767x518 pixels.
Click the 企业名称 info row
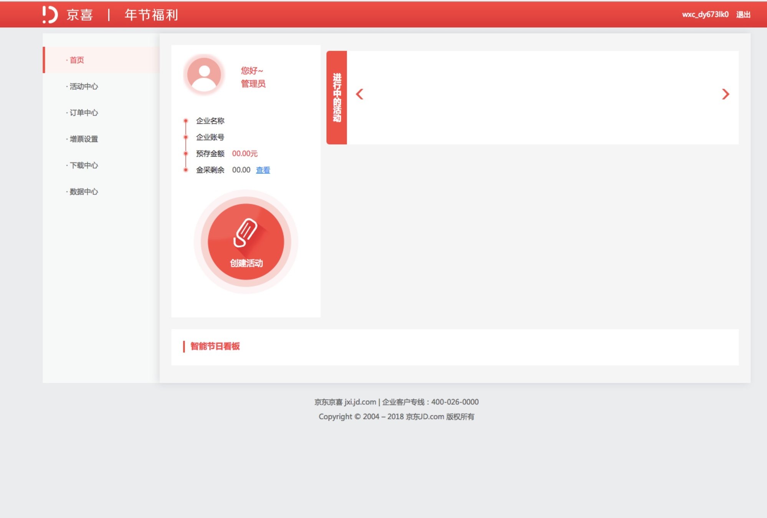point(210,121)
